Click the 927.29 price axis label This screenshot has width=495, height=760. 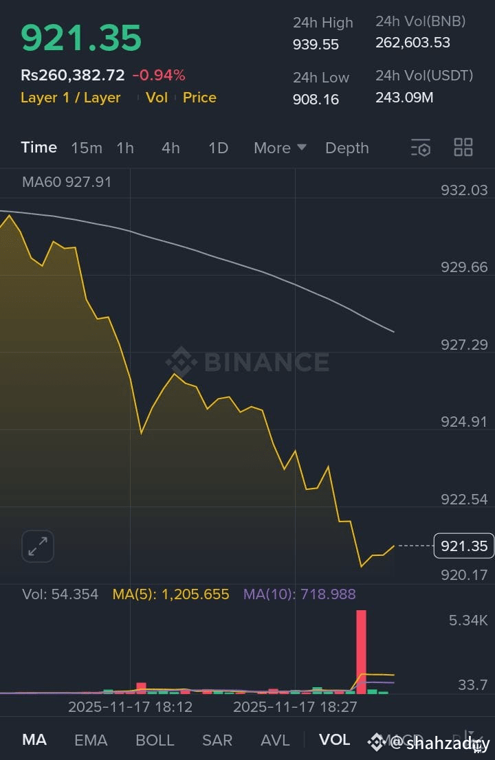(464, 345)
